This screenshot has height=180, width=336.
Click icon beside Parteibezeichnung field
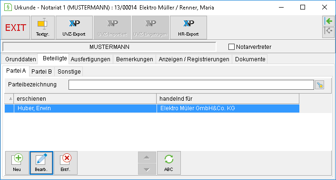pyautogui.click(x=320, y=85)
